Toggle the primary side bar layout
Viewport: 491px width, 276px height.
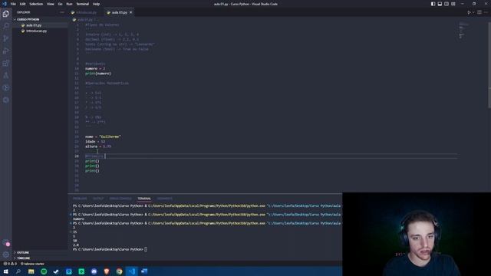pyautogui.click(x=433, y=4)
